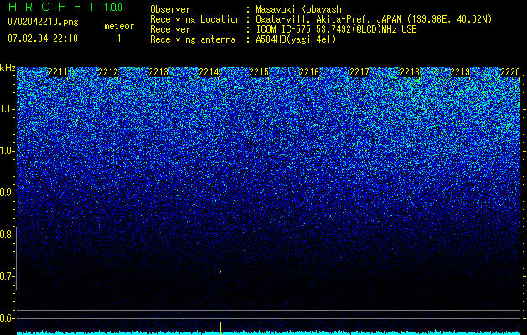Click the Receiving antenna label
This screenshot has width=527, height=335.
click(193, 39)
